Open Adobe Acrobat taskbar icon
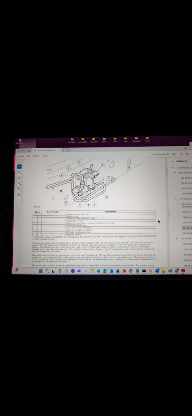The image size is (192, 416). coord(183,271)
